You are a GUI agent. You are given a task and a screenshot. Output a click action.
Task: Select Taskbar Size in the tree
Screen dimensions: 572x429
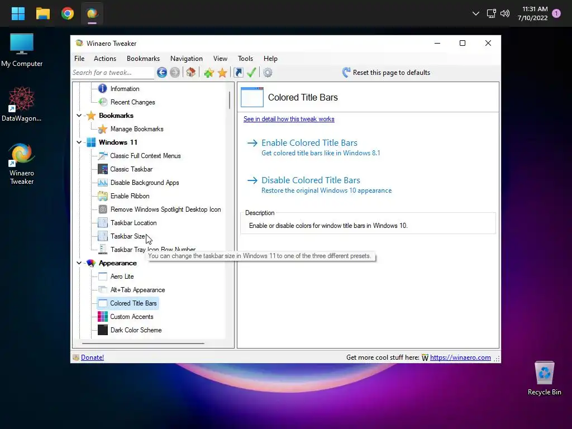pyautogui.click(x=128, y=236)
